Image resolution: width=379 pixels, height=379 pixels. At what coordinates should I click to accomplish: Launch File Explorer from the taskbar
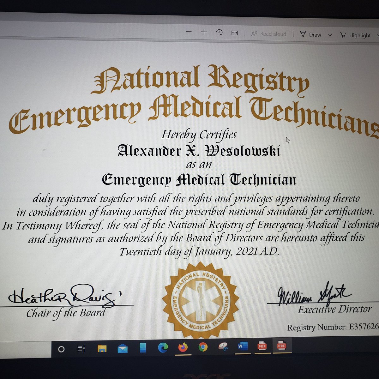click(102, 349)
